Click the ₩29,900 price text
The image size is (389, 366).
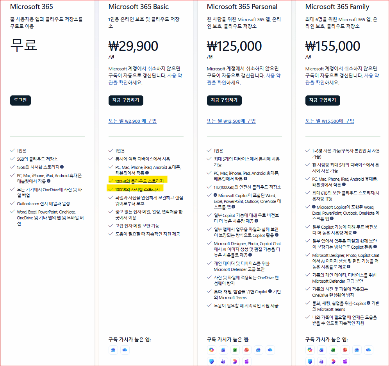[133, 46]
